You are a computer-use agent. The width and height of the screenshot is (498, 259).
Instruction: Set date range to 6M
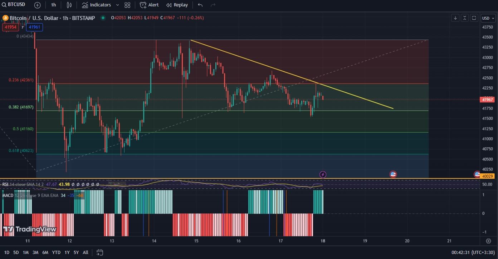pos(45,252)
